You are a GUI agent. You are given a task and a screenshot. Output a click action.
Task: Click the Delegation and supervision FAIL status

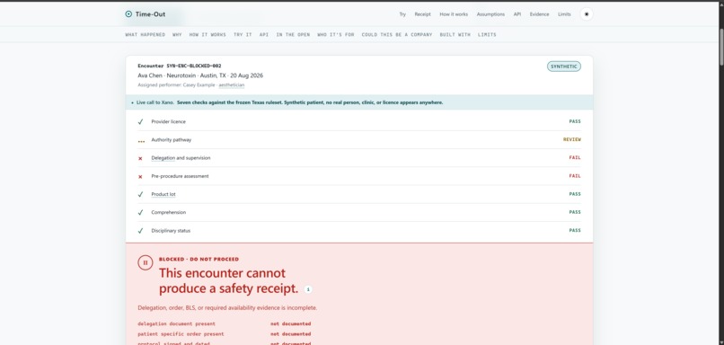click(x=575, y=157)
